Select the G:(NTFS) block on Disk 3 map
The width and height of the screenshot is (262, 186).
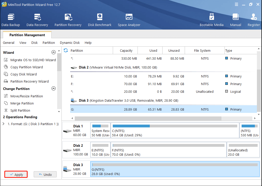[x=175, y=169]
